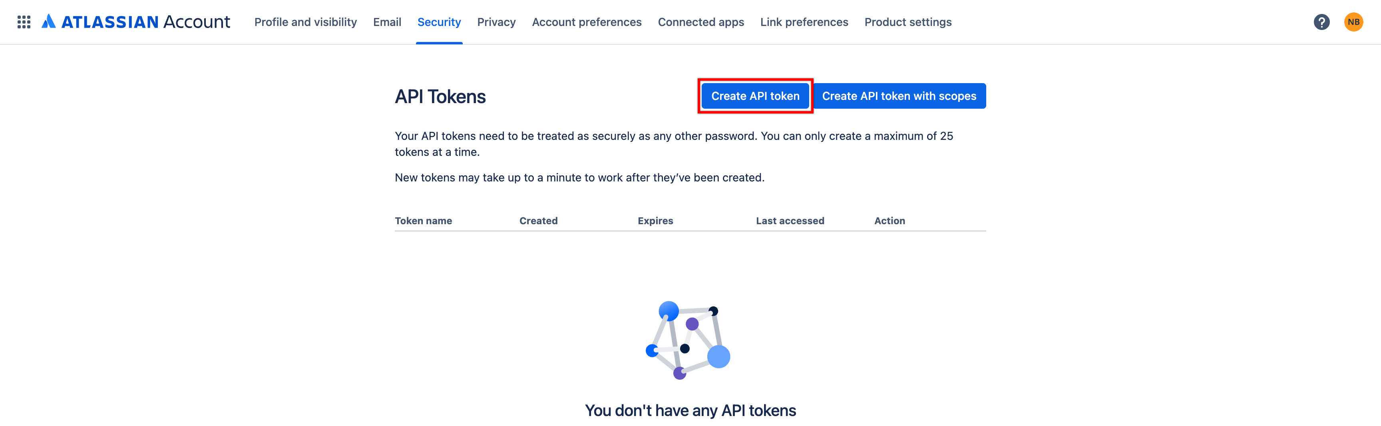This screenshot has height=426, width=1381.
Task: Click the active Security tab
Action: click(x=439, y=22)
